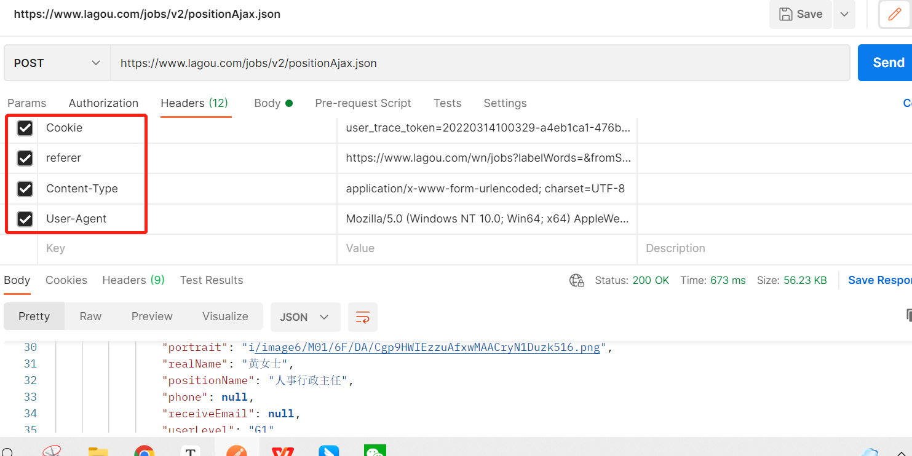The image size is (912, 456).
Task: Click the 673 ms response time
Action: click(x=728, y=280)
